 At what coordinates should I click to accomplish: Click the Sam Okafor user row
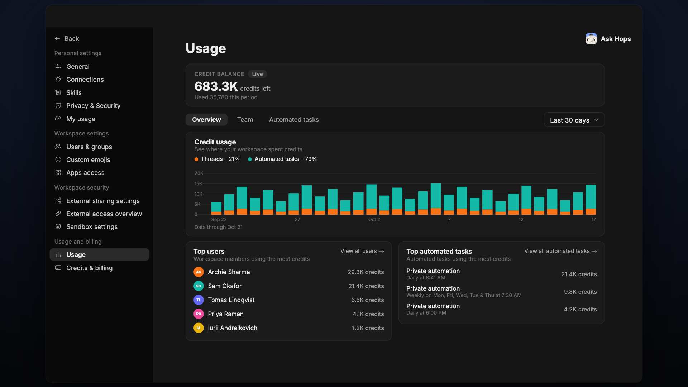(x=288, y=286)
